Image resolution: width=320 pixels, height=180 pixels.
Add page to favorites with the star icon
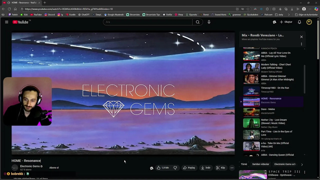pyautogui.click(x=248, y=9)
